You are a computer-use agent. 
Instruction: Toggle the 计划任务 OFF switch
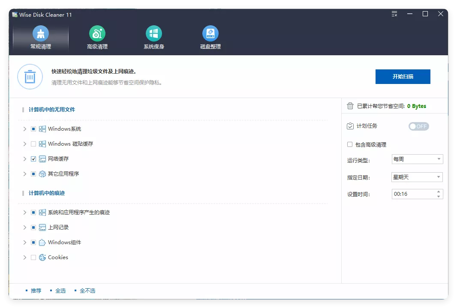(418, 126)
